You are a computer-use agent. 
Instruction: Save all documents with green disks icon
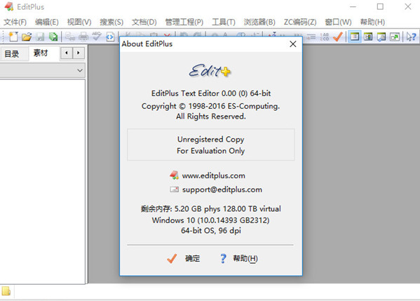pyautogui.click(x=53, y=36)
